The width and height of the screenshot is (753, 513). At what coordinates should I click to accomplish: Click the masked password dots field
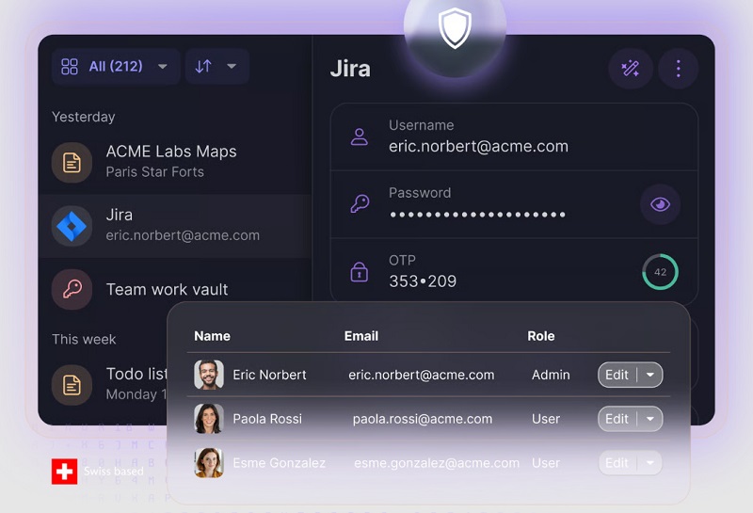(x=477, y=215)
